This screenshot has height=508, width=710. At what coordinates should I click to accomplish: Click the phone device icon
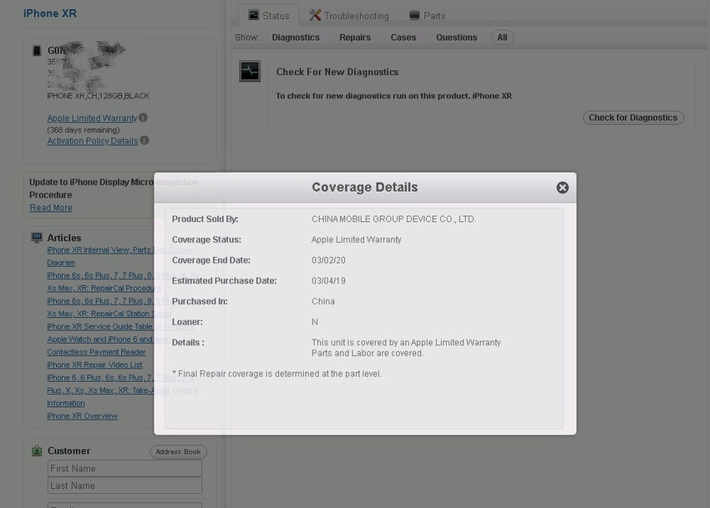tap(37, 50)
